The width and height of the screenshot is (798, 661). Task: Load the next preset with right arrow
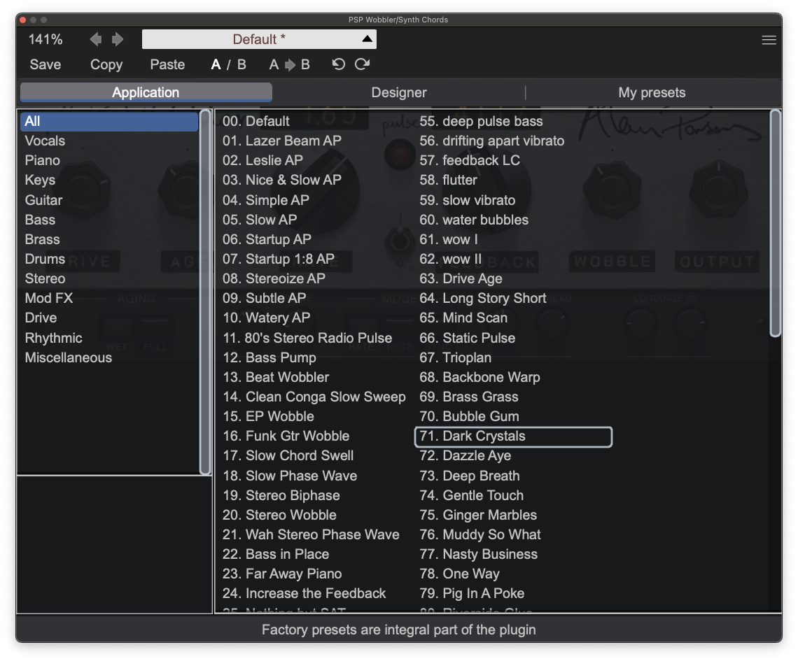click(x=118, y=39)
